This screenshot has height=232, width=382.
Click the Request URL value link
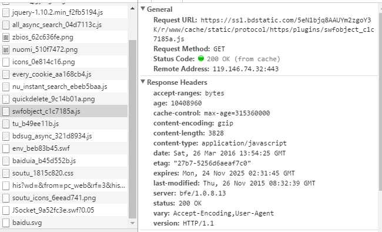(264, 29)
